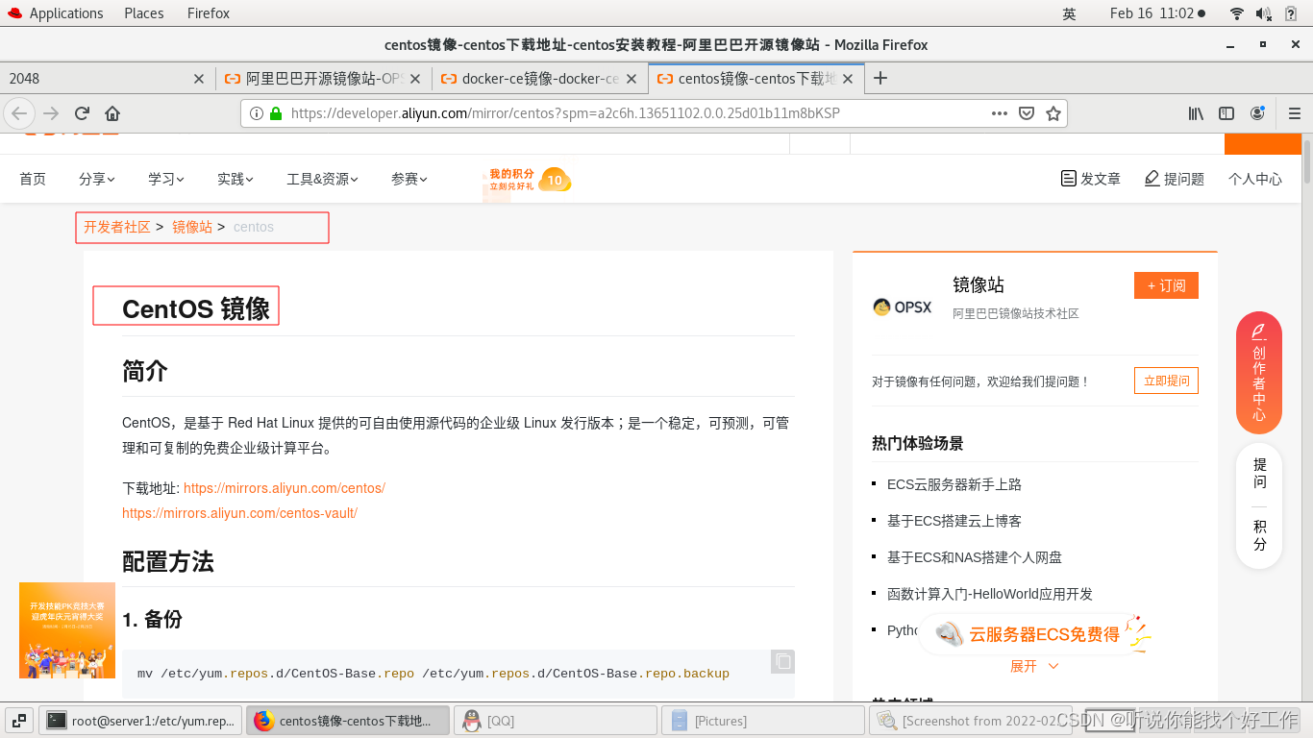Open mirrors.aliyun.com/centos-vault/ link
Image resolution: width=1313 pixels, height=738 pixels.
(239, 513)
